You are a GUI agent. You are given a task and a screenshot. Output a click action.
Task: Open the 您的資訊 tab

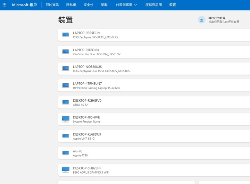[52, 5]
